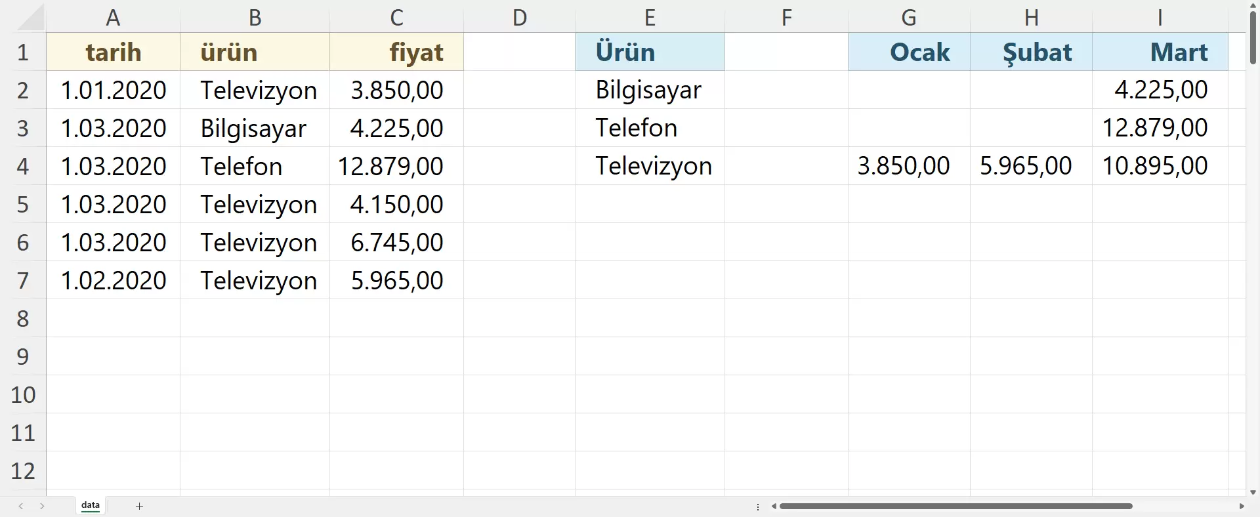Select row 1 header

coord(23,52)
